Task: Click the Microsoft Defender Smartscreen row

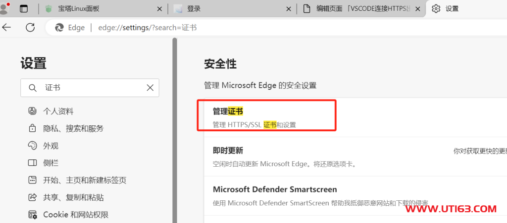Action: [355, 195]
